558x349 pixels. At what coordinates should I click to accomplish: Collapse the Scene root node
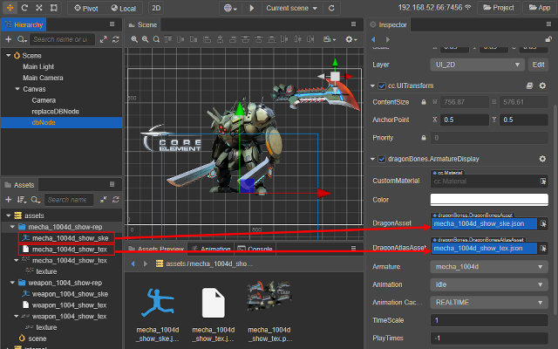8,56
